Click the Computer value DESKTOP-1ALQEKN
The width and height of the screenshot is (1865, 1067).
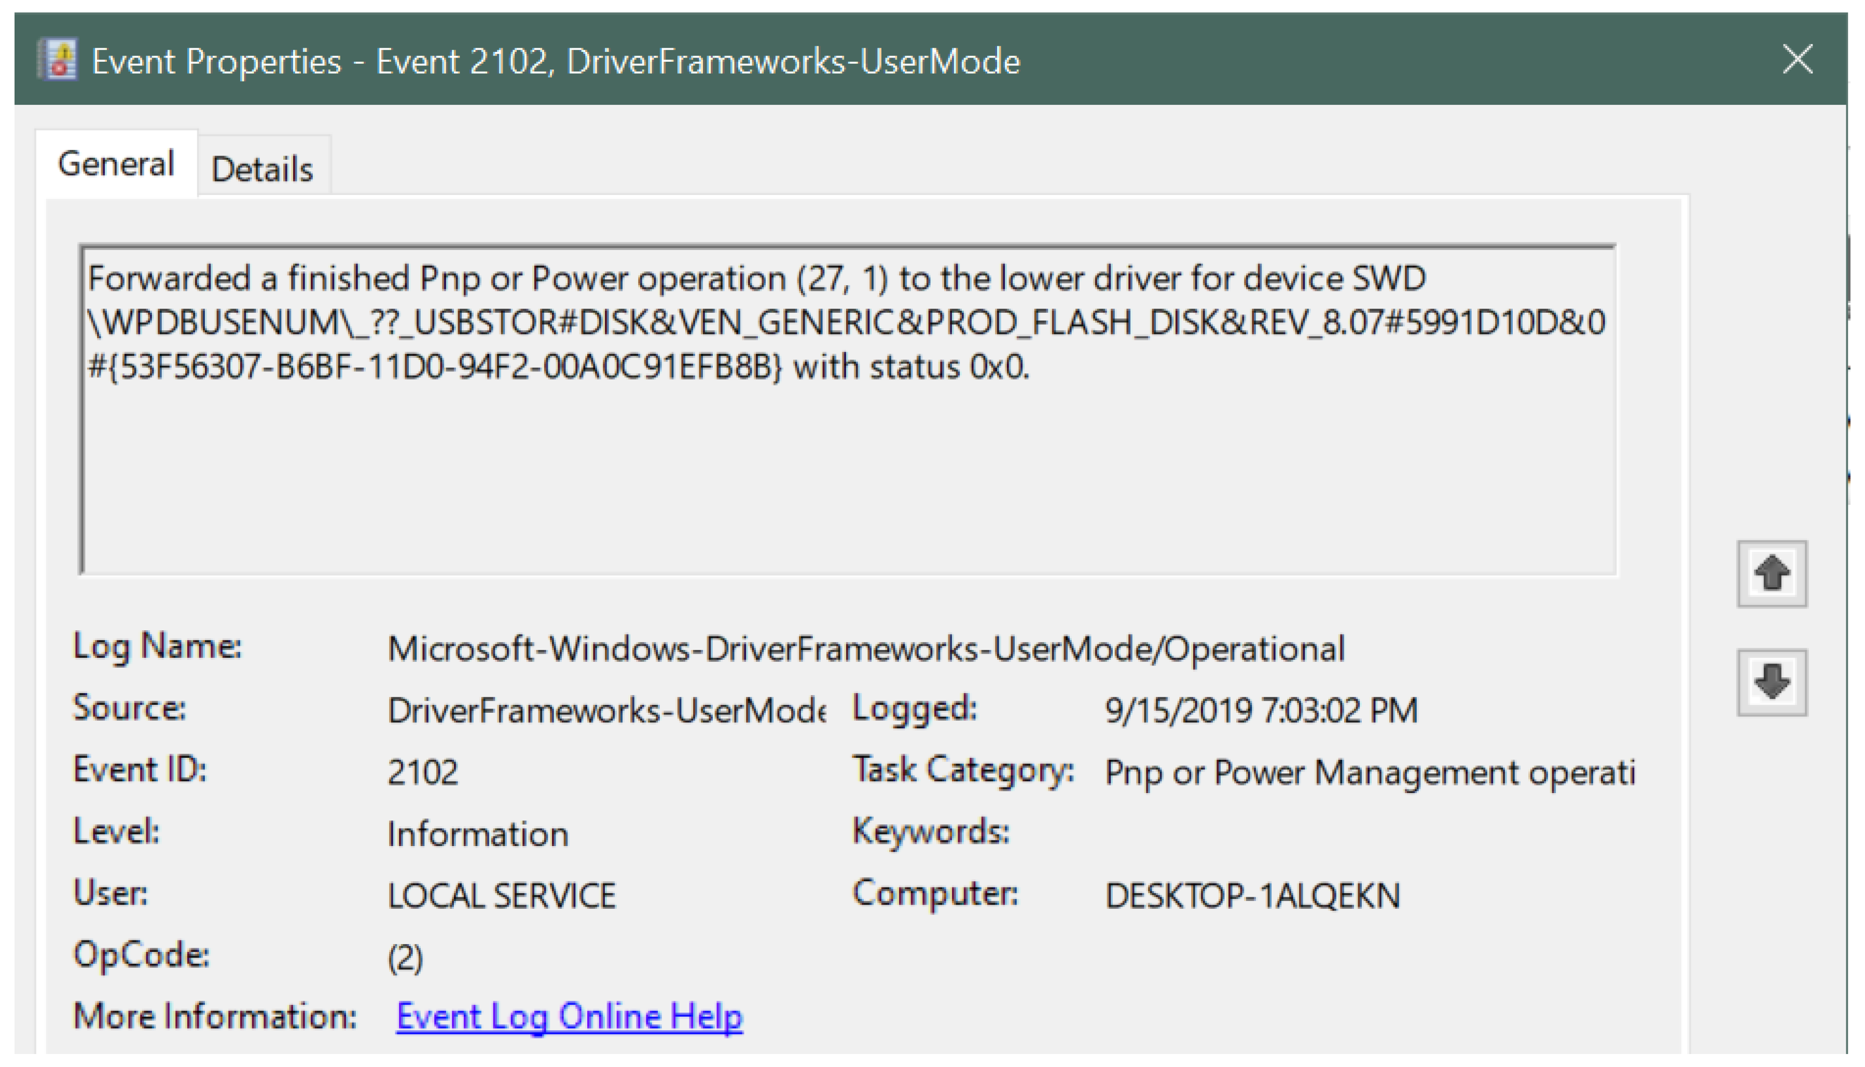tap(1252, 895)
